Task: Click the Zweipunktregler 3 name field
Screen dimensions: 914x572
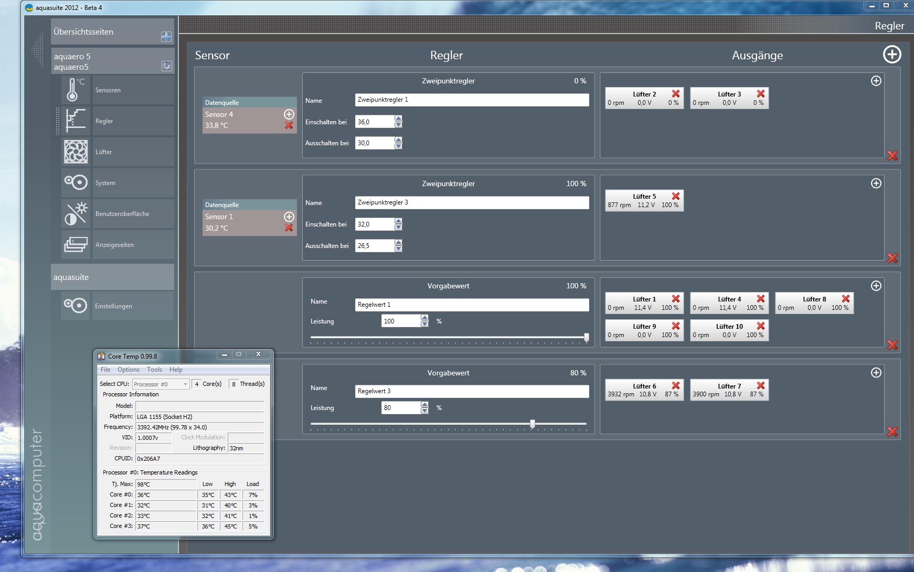Action: (x=471, y=203)
